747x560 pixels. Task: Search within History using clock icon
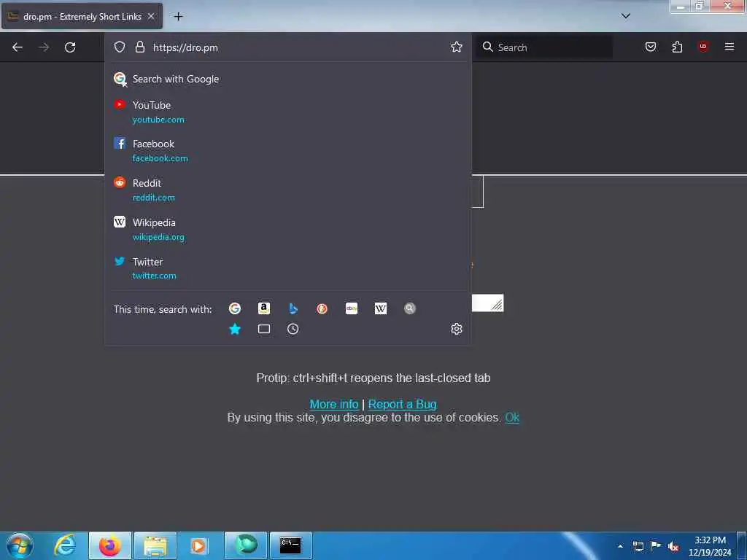click(x=293, y=329)
